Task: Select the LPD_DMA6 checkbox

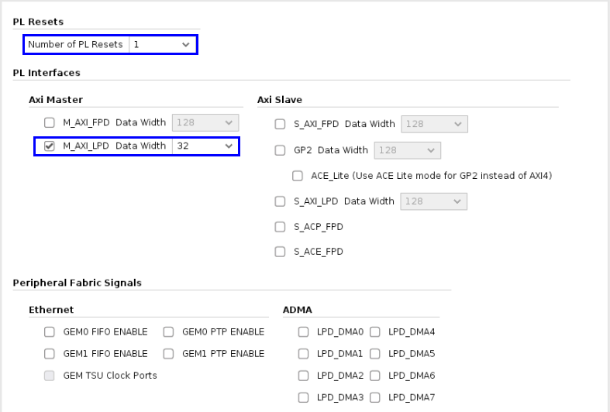Action: [375, 376]
